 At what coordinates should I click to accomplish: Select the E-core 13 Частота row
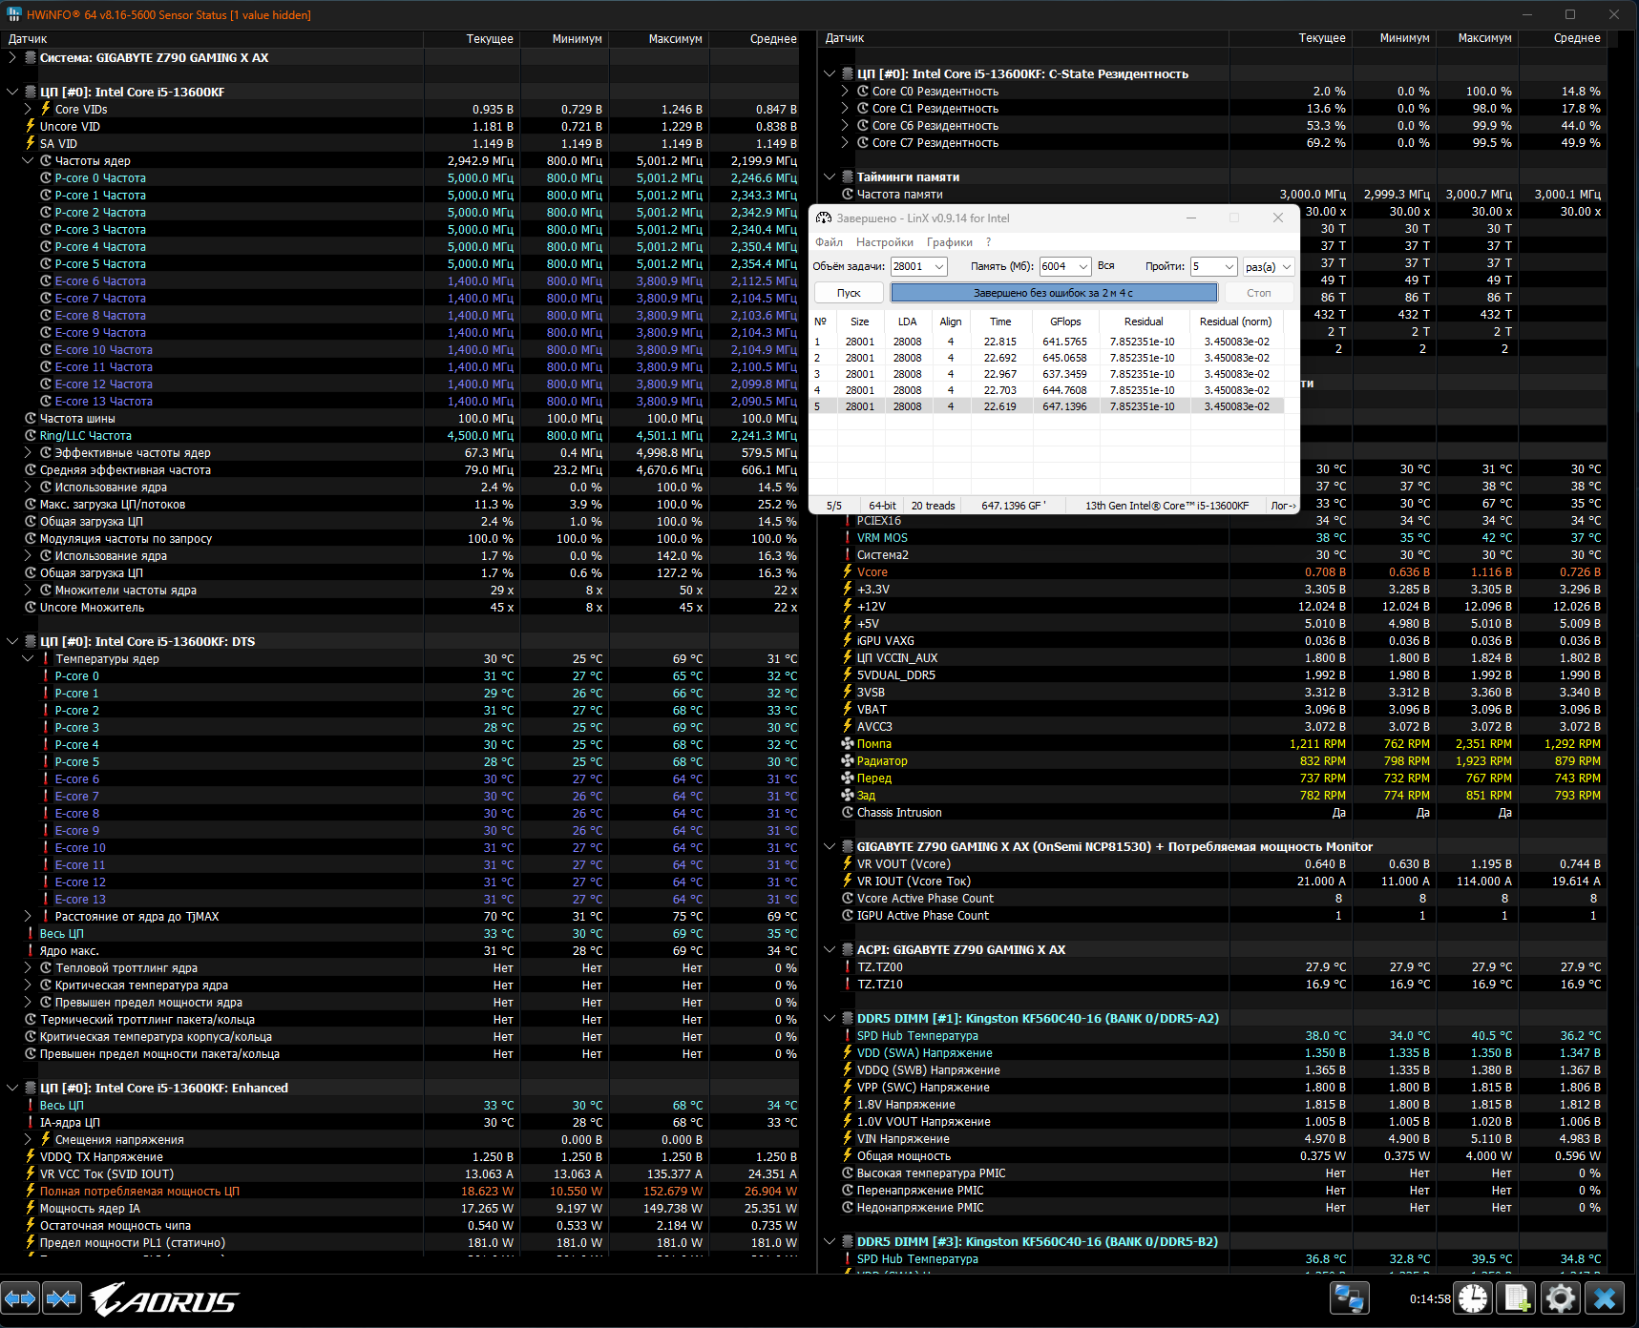pyautogui.click(x=400, y=401)
